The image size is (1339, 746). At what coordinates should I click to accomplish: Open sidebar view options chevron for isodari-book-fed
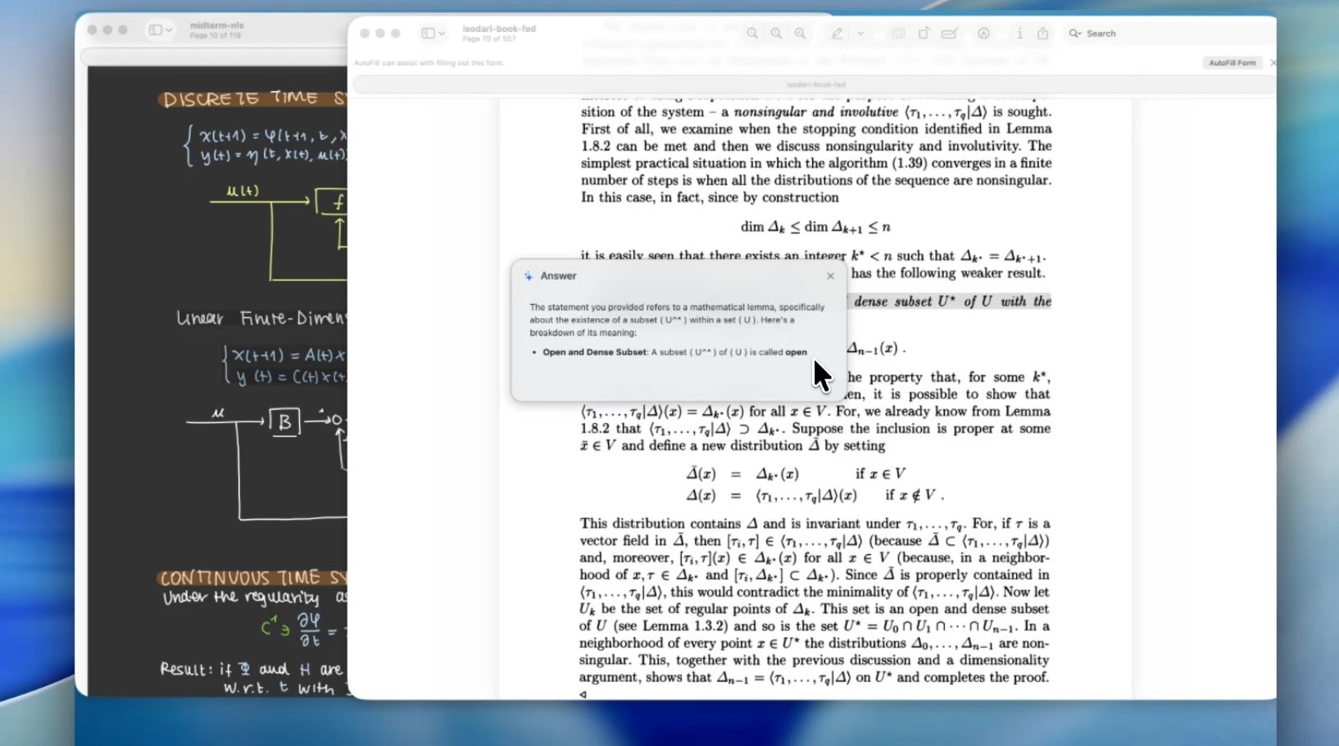pyautogui.click(x=442, y=34)
